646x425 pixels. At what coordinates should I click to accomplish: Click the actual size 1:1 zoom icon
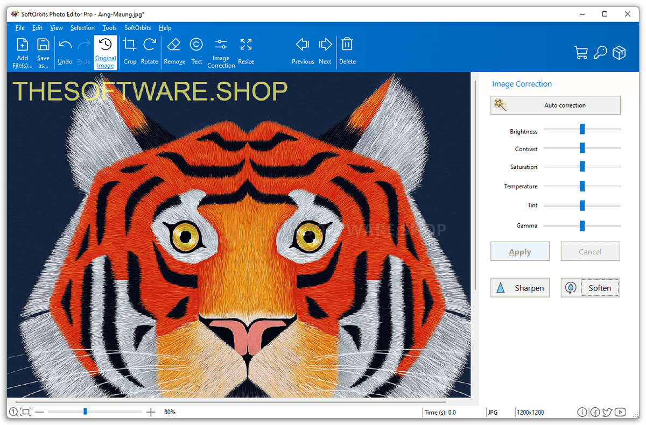point(13,412)
